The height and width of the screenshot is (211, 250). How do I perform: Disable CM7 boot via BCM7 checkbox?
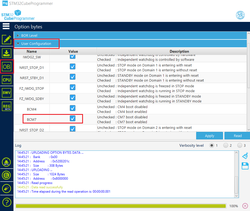pos(72,118)
